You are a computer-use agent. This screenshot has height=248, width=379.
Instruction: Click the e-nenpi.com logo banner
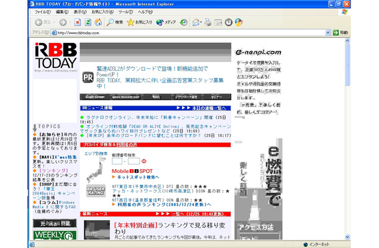coord(258,52)
